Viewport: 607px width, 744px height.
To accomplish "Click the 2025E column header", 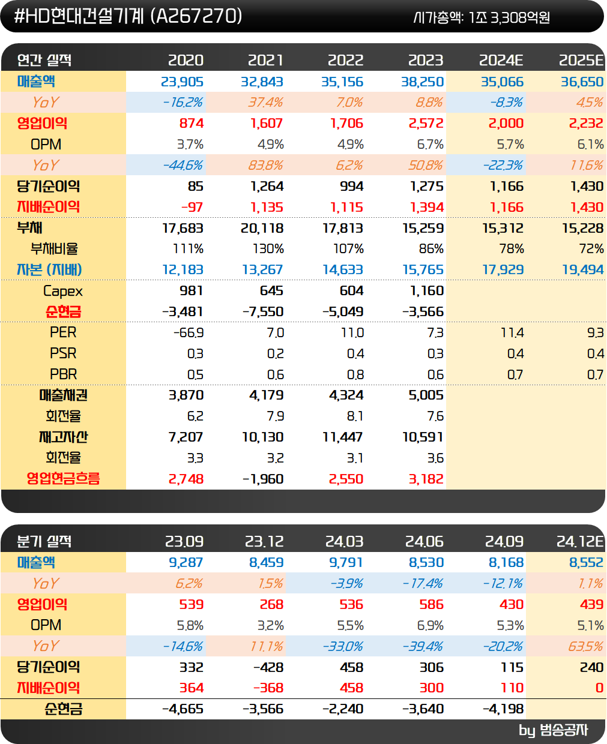I will point(581,60).
